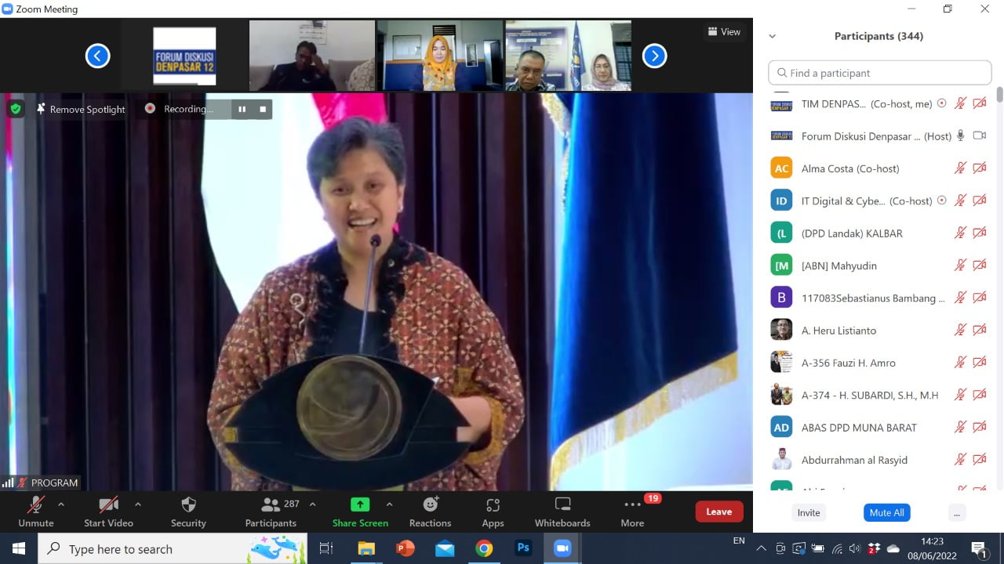
Task: Open Photoshop from the Windows taskbar
Action: click(523, 548)
